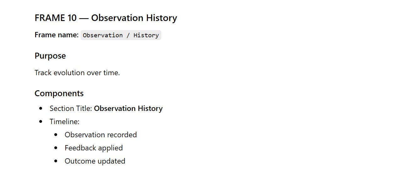Click the "Timeline:" list item

(64, 122)
